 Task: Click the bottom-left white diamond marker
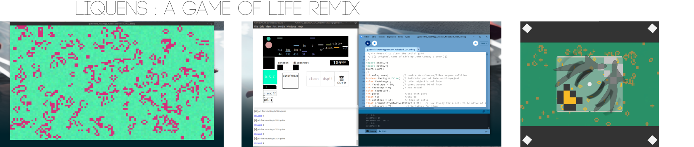(x=527, y=140)
